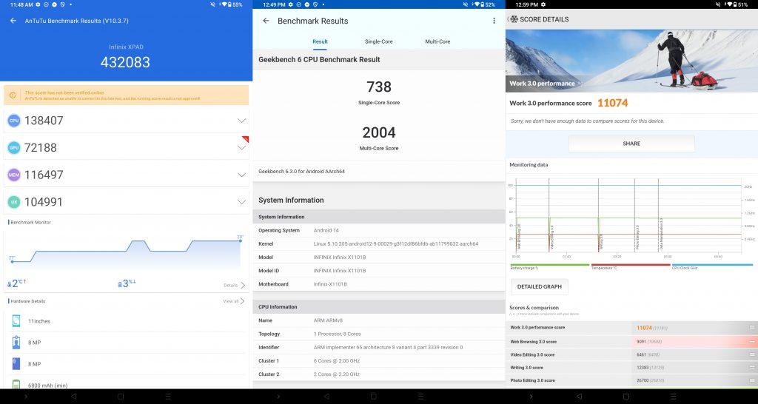Tap the 11inches screen icon

pos(16,321)
